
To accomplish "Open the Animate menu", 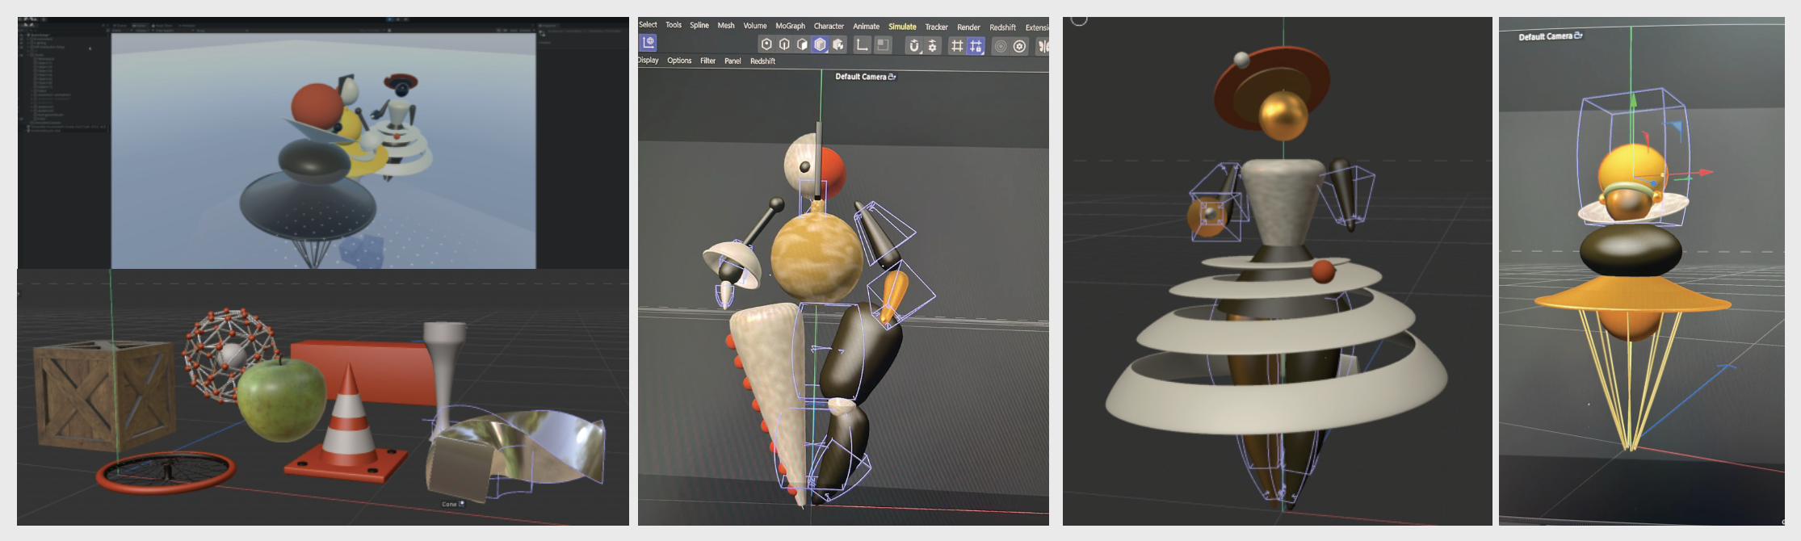I will 866,27.
